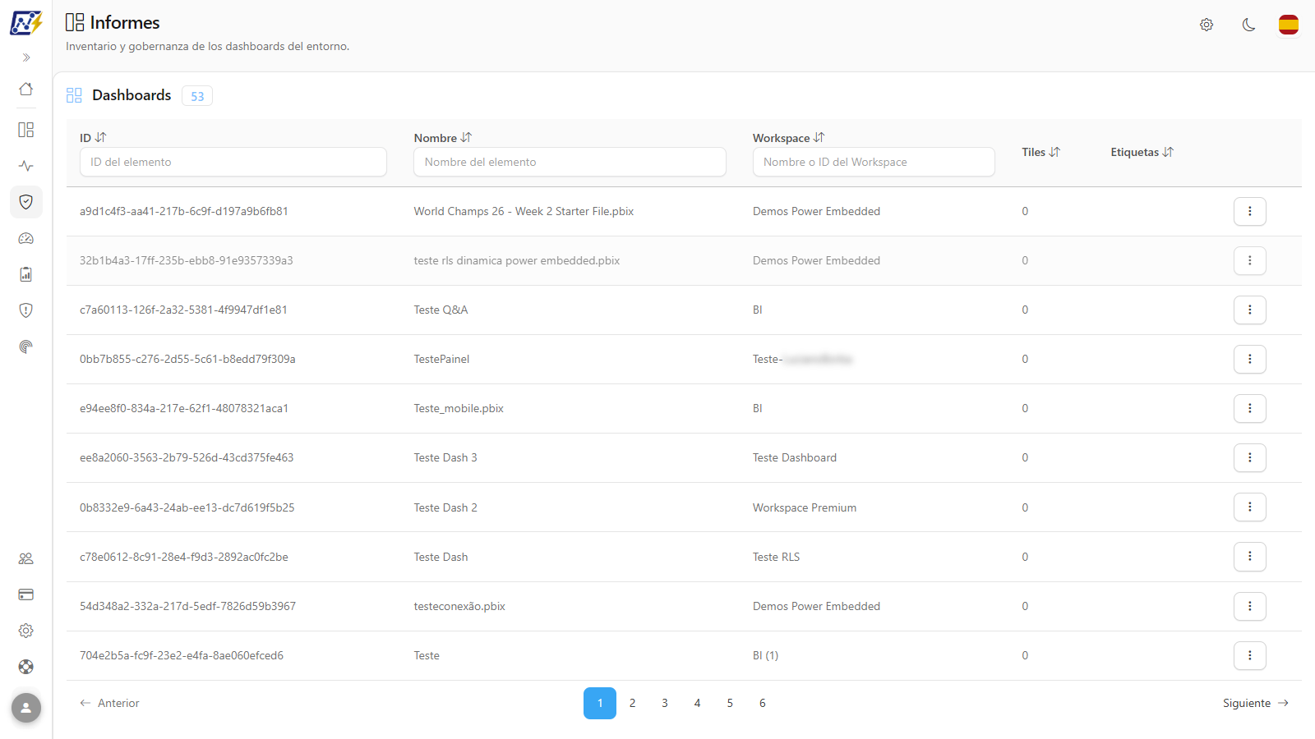Expand the sidebar with the double chevron
This screenshot has height=739, width=1315.
[x=26, y=57]
